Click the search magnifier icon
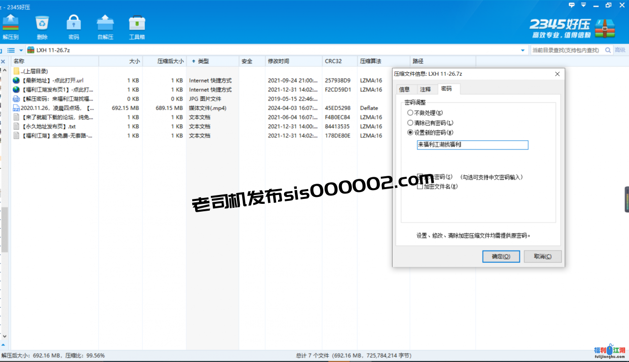The image size is (629, 362). (x=608, y=50)
